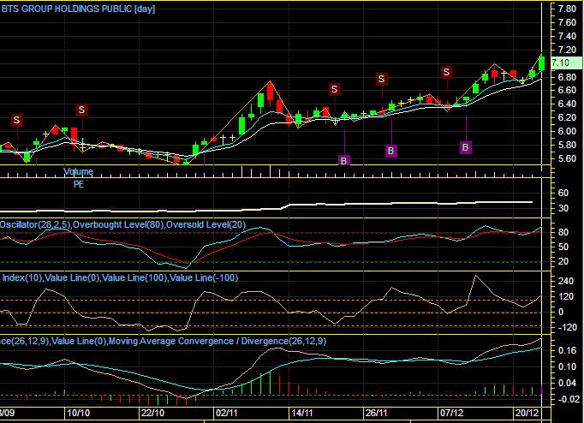The height and width of the screenshot is (423, 584).
Task: Click the 22/10 date on time axis
Action: coord(153,413)
